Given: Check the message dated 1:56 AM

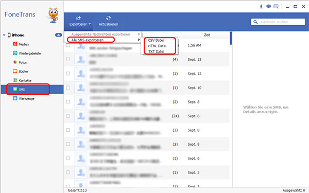Looking at the screenshot, I should (x=68, y=45).
